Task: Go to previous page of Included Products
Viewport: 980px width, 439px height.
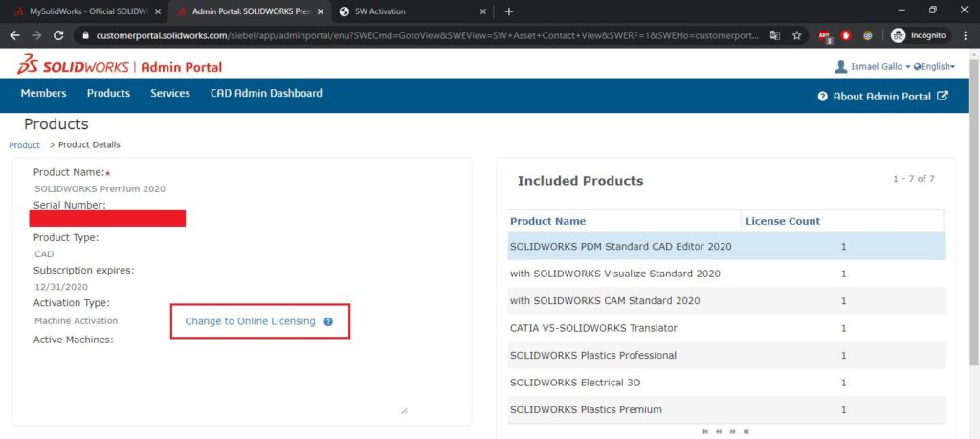Action: click(719, 431)
